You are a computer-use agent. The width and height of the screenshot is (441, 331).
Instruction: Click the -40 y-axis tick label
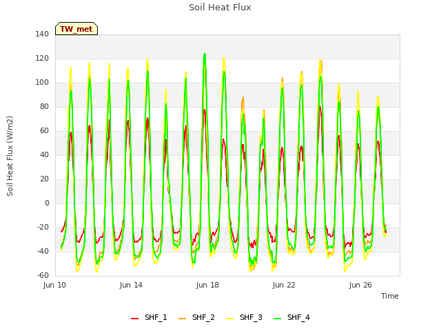click(43, 251)
